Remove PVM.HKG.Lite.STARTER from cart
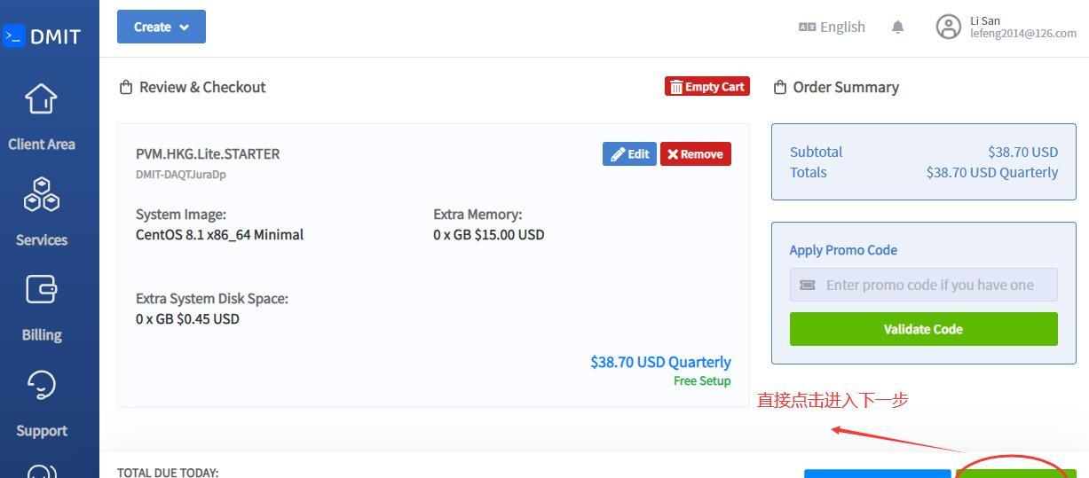 696,153
